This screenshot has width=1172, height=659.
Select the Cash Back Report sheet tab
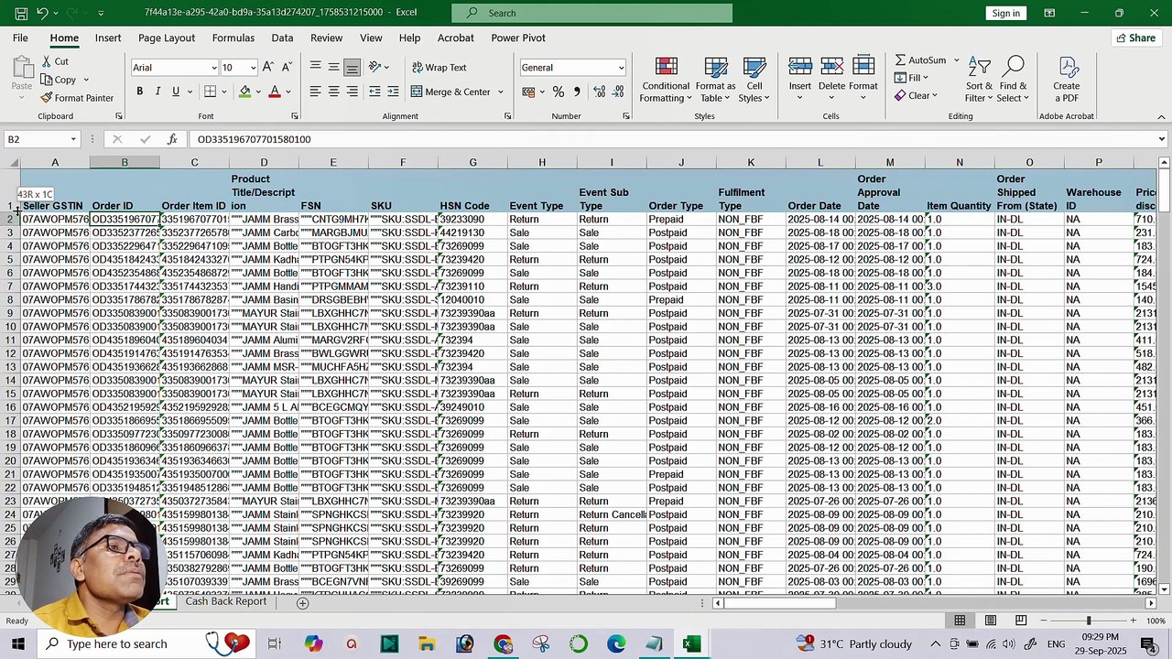point(225,601)
